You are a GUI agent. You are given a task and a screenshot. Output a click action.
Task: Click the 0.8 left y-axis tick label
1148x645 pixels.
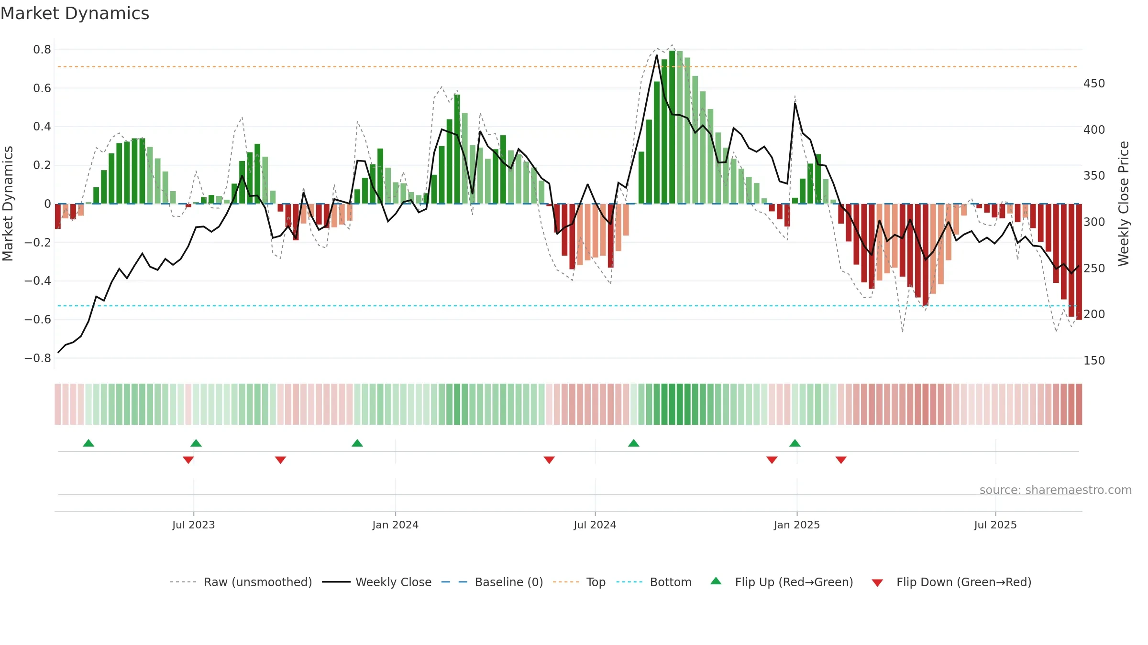pyautogui.click(x=42, y=50)
